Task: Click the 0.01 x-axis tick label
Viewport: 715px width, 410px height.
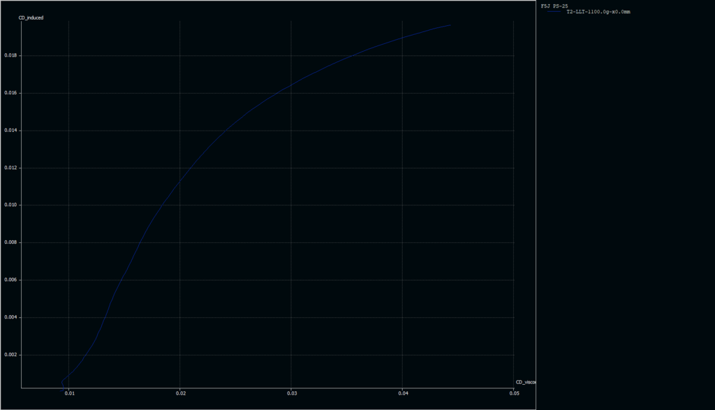Action: (x=69, y=394)
